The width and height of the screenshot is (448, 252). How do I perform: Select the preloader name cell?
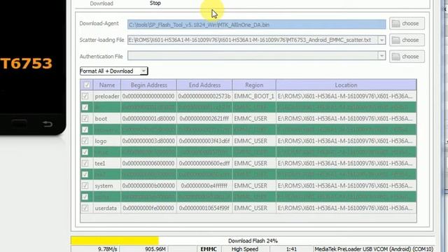107,97
